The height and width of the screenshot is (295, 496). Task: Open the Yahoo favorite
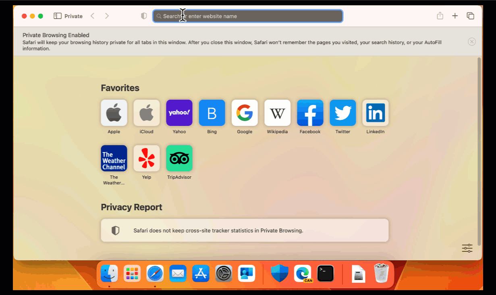tap(179, 113)
